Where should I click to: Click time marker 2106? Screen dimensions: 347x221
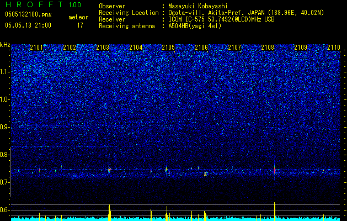201,48
